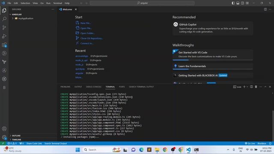Open the Selection menu
Viewport: 274px width, 154px height.
25,3
